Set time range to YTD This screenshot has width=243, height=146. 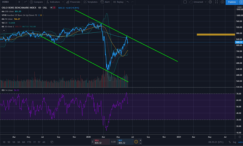pos(29,142)
